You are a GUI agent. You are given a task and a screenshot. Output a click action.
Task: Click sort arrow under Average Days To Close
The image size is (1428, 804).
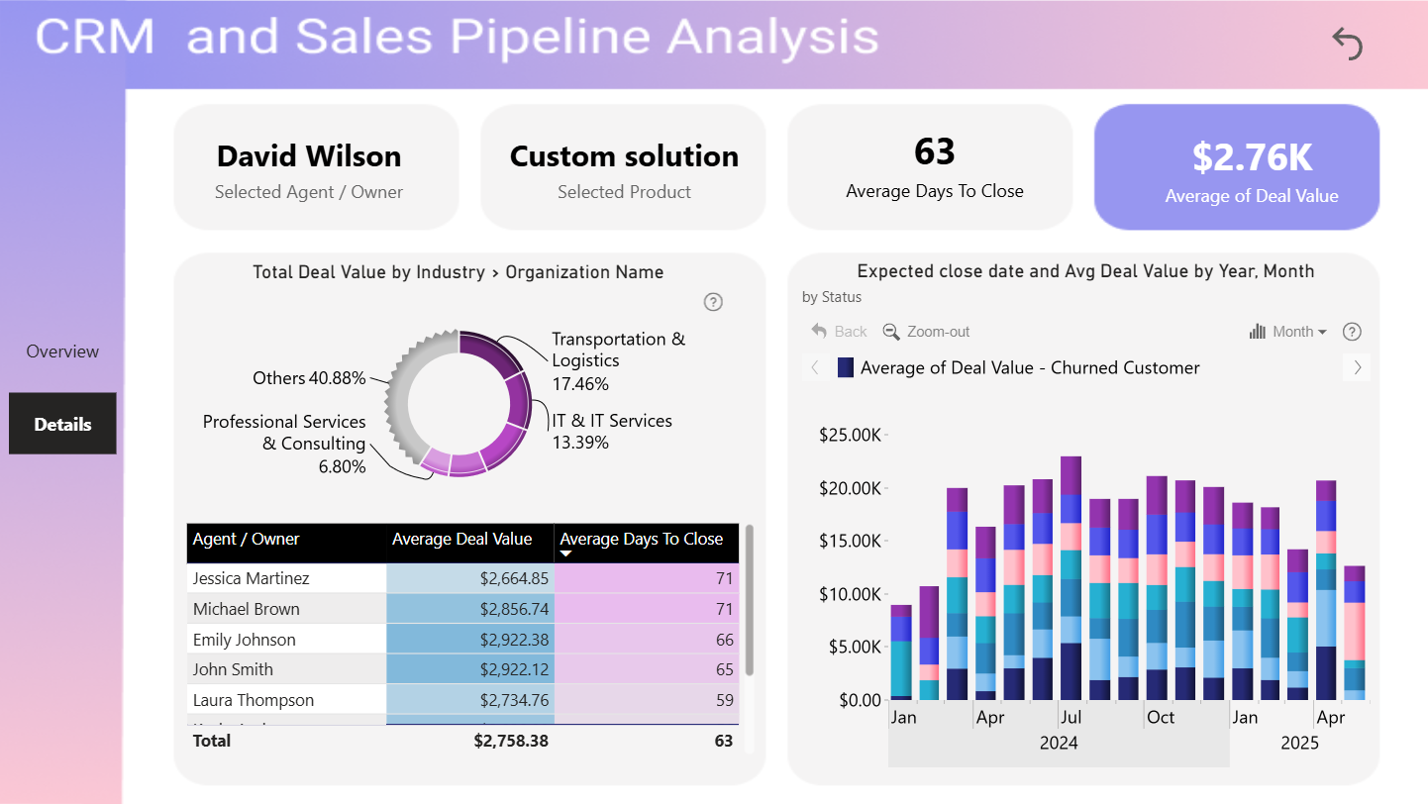coord(566,554)
